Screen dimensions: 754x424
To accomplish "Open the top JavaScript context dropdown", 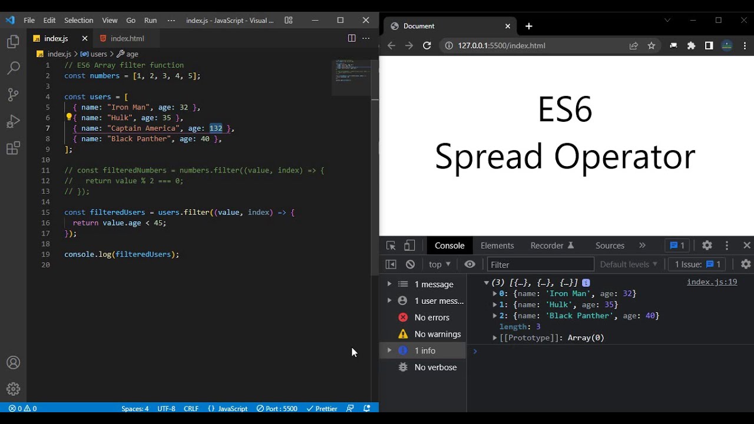I will pos(439,264).
